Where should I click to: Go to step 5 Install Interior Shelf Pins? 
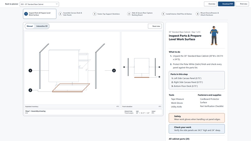(x=177, y=14)
